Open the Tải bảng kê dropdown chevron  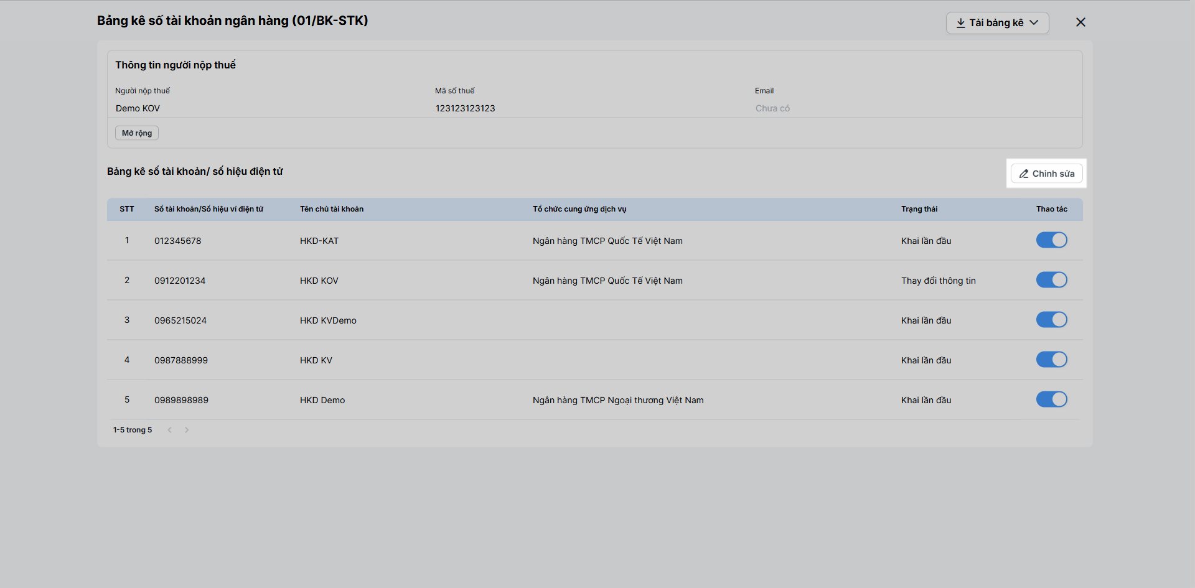point(1034,23)
